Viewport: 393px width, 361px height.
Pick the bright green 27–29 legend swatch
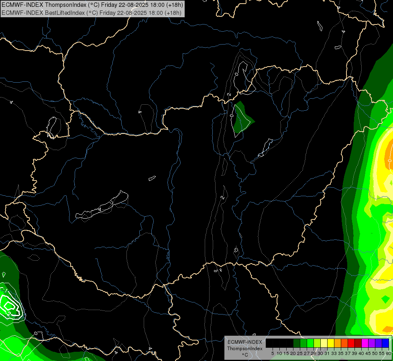click(310, 343)
